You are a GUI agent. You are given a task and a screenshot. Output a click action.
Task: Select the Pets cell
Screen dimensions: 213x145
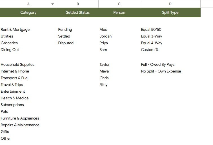28,111
